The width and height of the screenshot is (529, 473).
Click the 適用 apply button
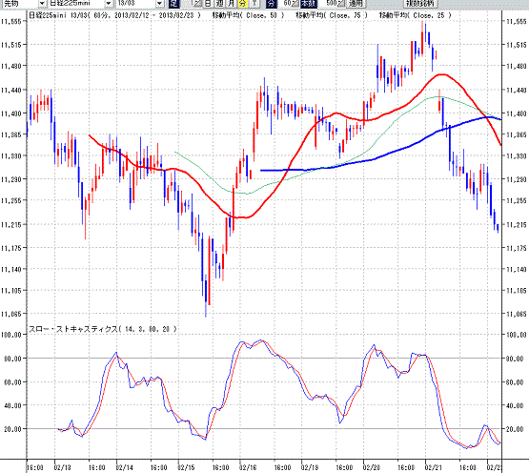click(356, 4)
